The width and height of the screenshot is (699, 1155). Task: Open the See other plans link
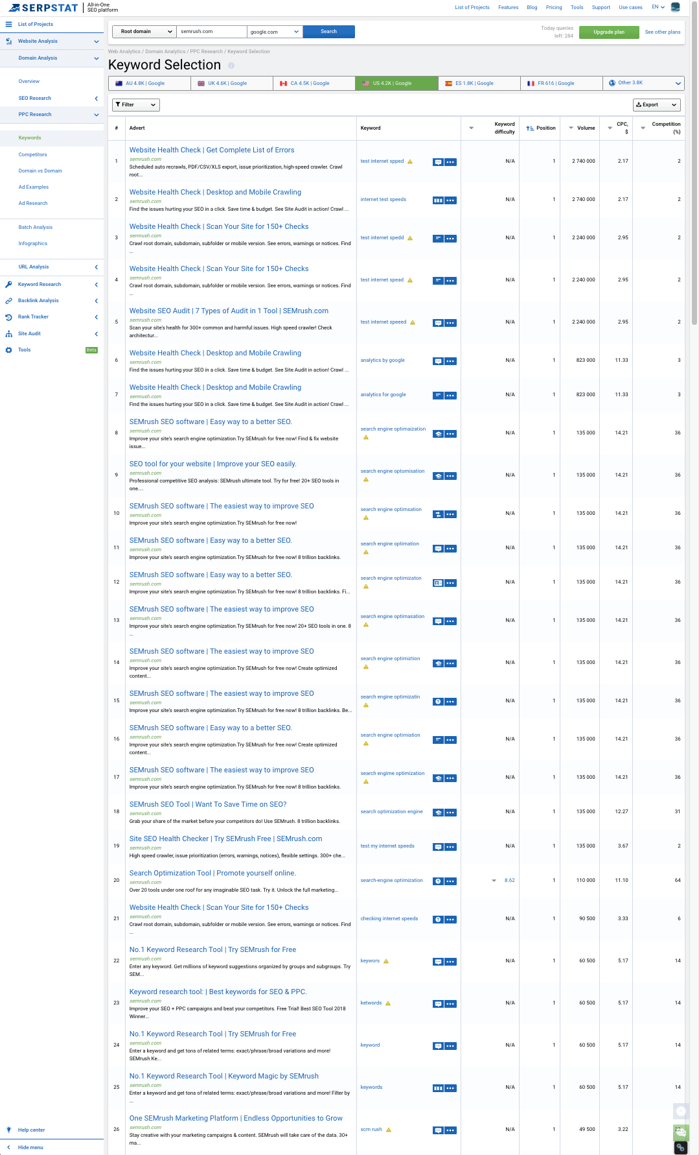click(x=663, y=32)
